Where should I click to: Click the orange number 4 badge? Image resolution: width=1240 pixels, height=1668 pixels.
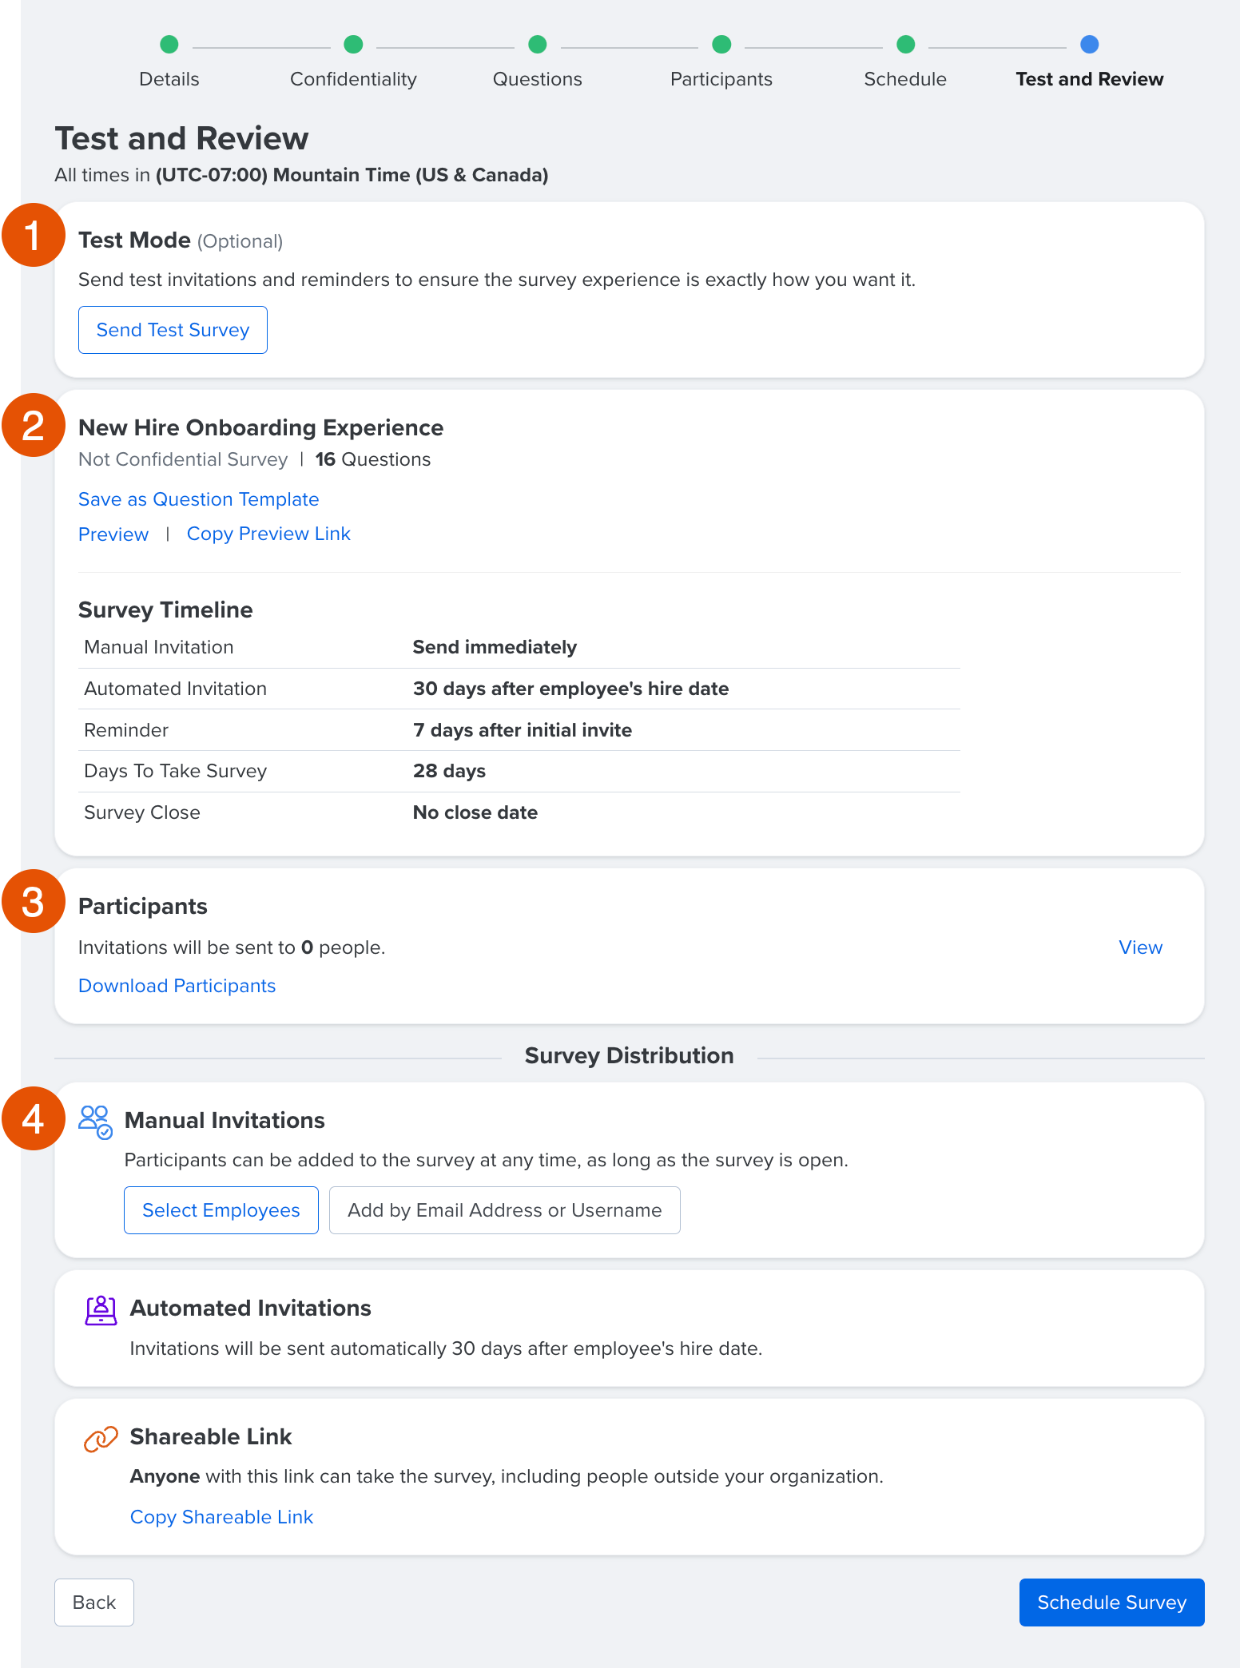33,1118
